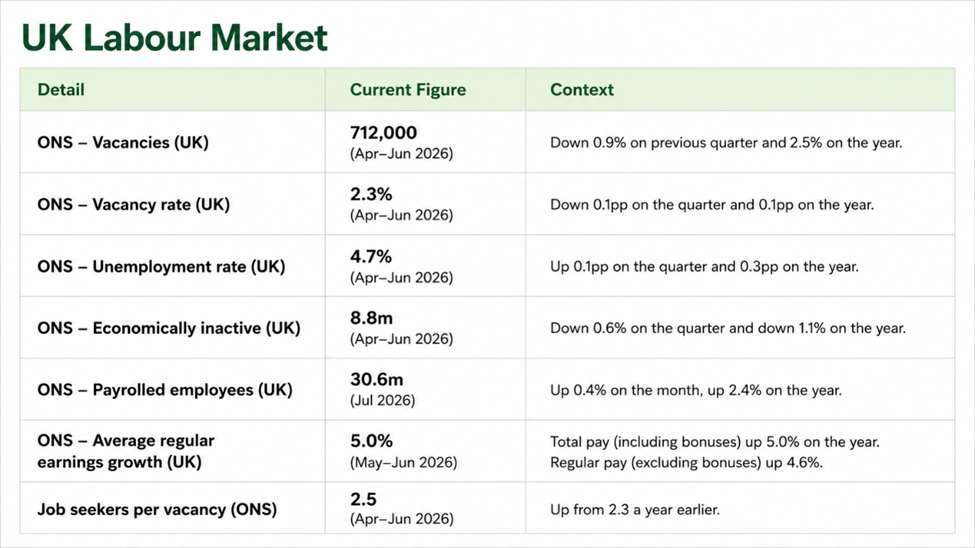Click the Average regular earnings growth label
Image resolution: width=975 pixels, height=548 pixels.
[126, 451]
